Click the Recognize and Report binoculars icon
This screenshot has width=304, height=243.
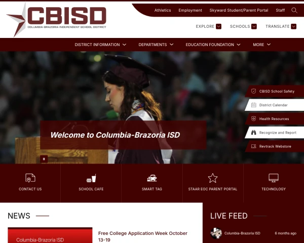tap(254, 133)
